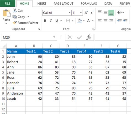Screen dimensions: 131x114
Task: Apply the borders icon
Action: click(x=68, y=21)
